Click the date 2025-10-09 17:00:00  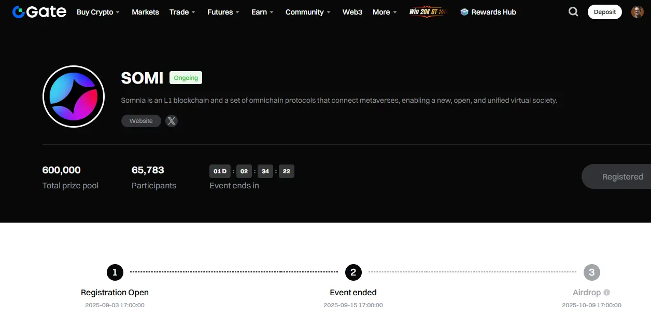tap(591, 305)
